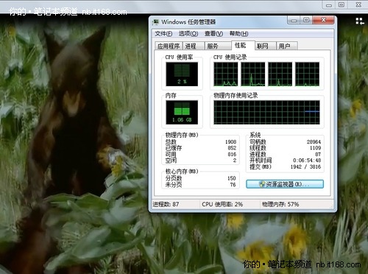Open the 选项(O) menu

coord(188,34)
